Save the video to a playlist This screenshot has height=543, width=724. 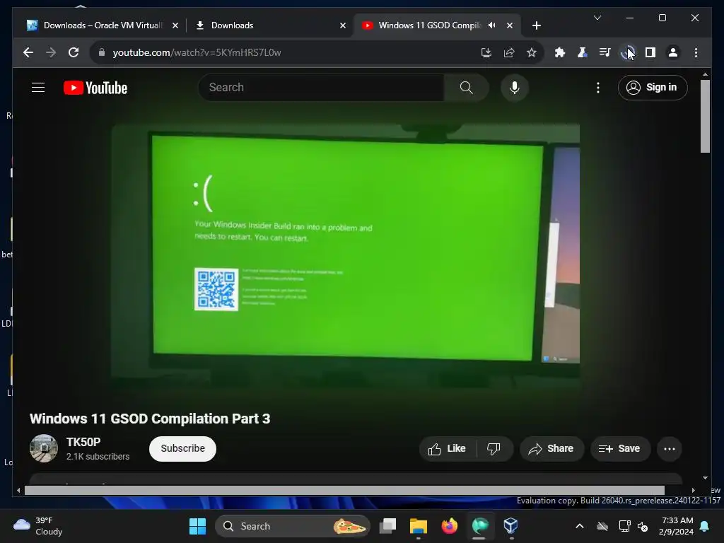pos(619,449)
